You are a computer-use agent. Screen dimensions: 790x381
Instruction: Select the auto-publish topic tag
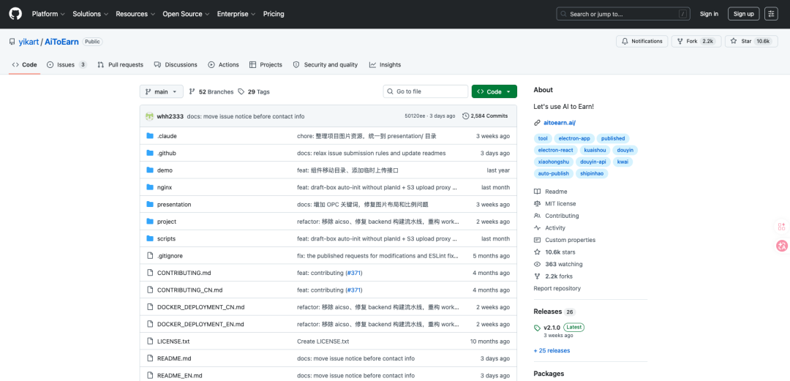click(x=553, y=173)
